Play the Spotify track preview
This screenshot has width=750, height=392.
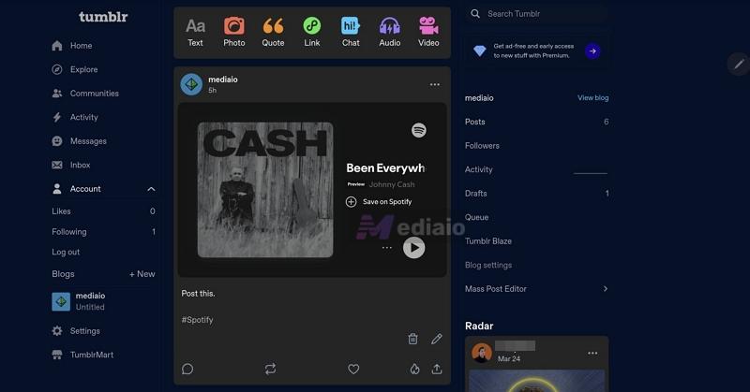[413, 247]
